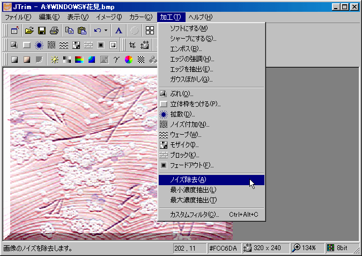Viewport: 362px width, 256px height.
Task: Click the 3D frame toolbar icon
Action: coord(27,45)
